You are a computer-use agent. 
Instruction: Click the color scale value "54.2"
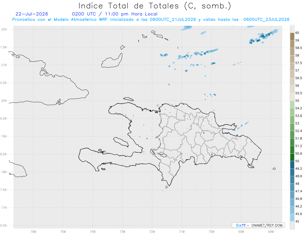(298, 109)
